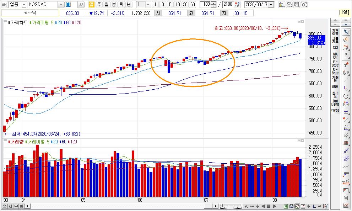Click the Excel export icon in bottom bar
352x211 pixels.
tap(286, 206)
